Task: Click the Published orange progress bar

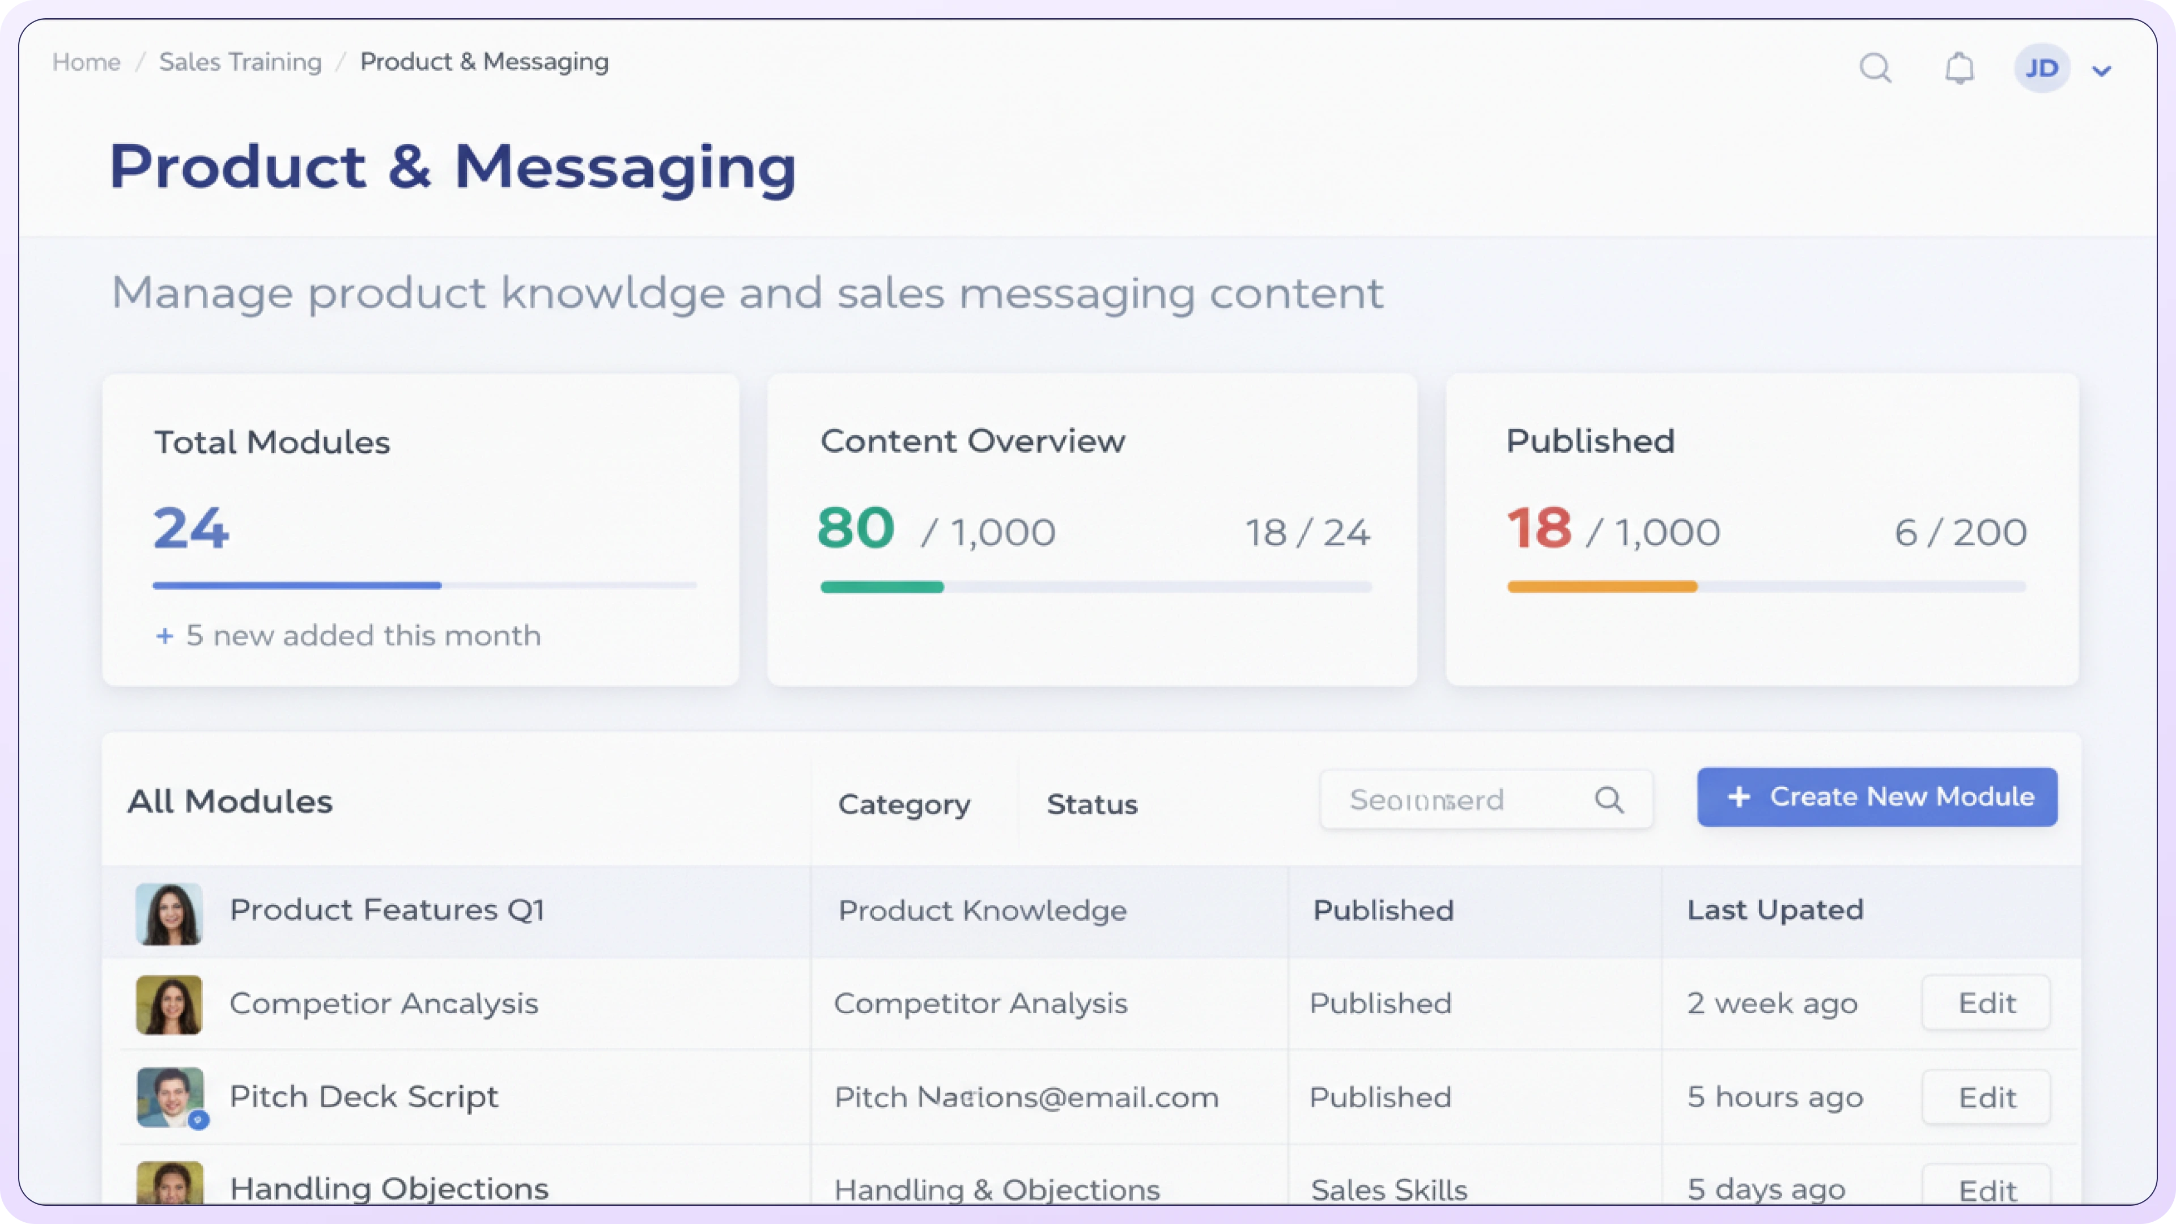Action: (1601, 586)
